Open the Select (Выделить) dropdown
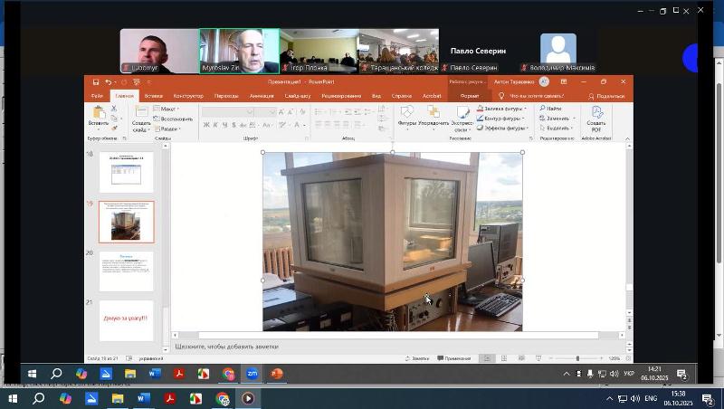Viewport: 724px width, 409px height. point(558,128)
